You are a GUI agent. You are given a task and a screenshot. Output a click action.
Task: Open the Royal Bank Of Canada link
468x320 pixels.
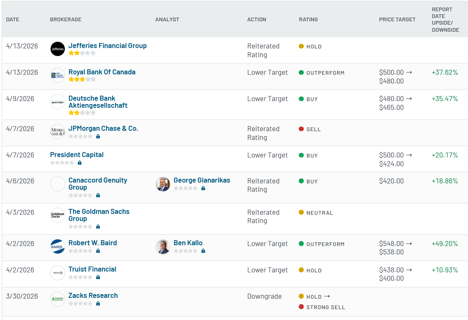tap(102, 72)
